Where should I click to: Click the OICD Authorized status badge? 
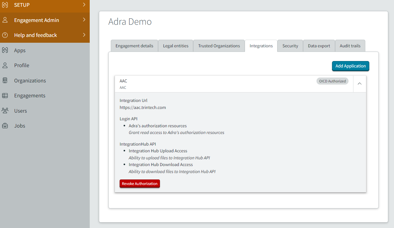coord(332,81)
